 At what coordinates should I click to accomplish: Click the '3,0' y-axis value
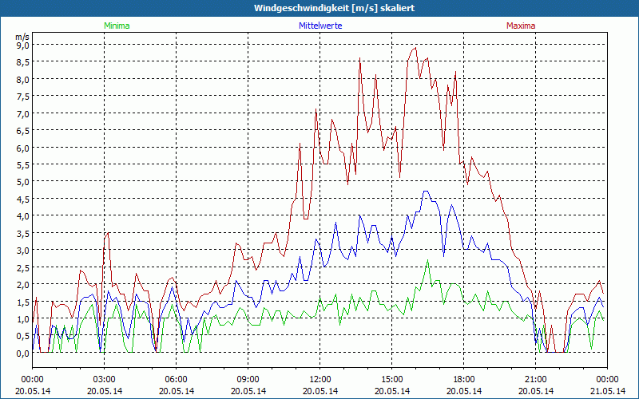point(23,251)
